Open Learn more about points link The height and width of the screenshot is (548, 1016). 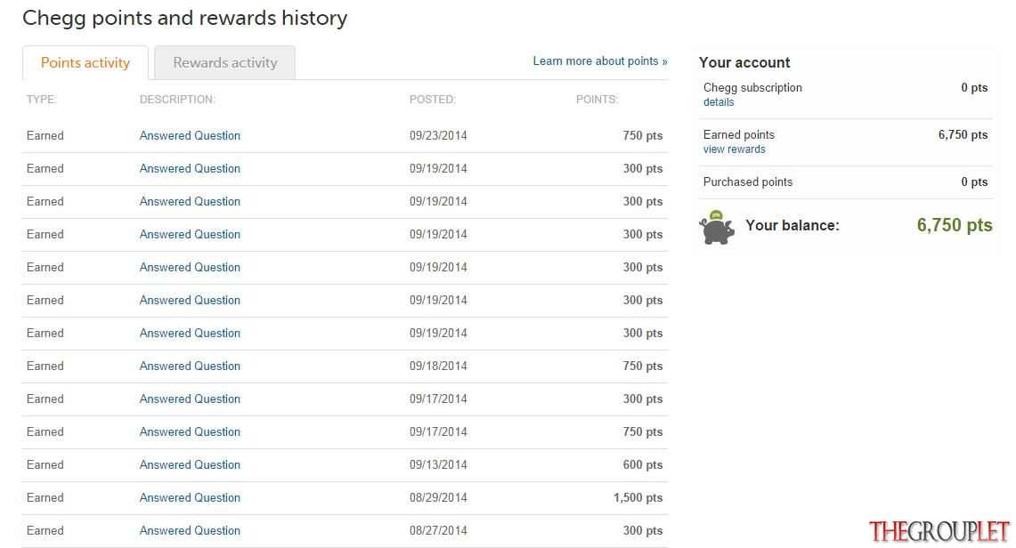coord(600,60)
